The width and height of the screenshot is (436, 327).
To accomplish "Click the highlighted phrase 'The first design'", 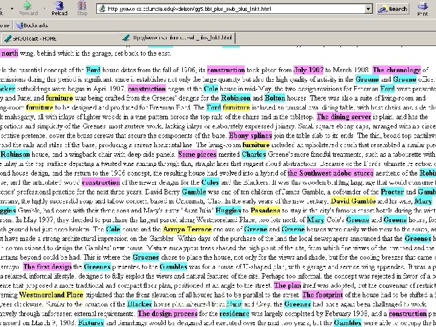I will click(x=47, y=266).
